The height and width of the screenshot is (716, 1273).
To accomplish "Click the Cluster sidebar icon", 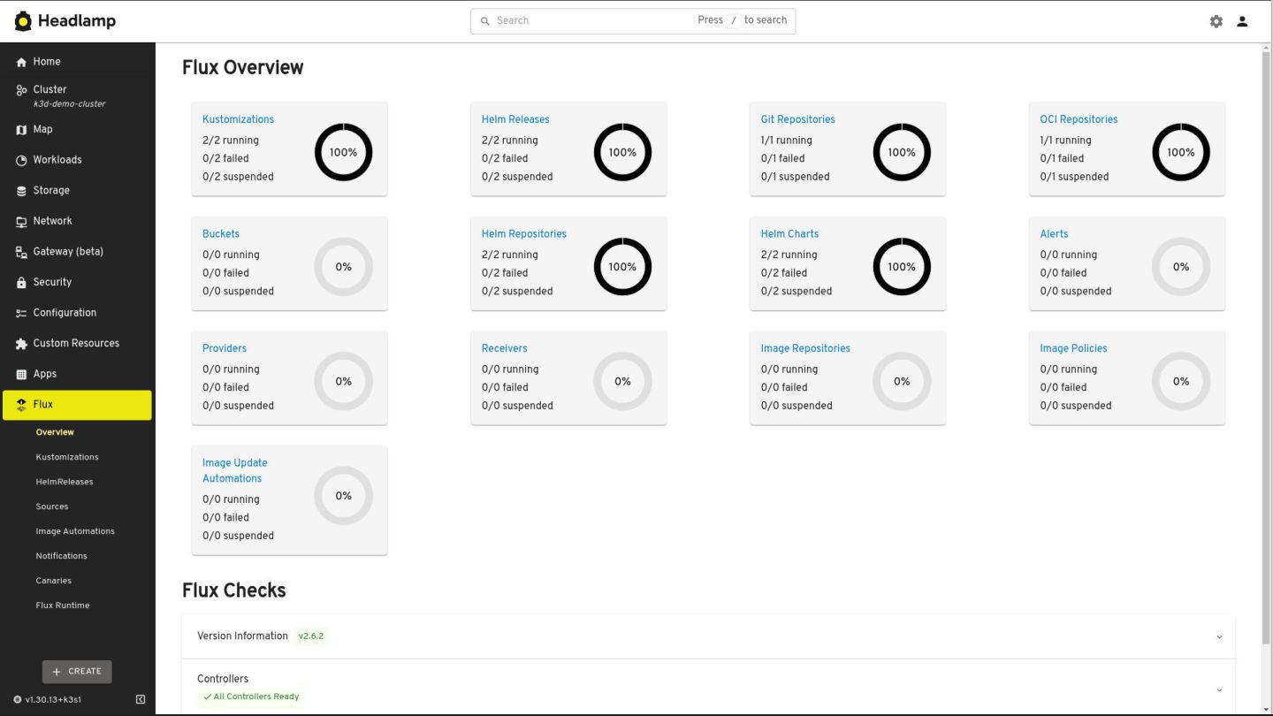I will coord(21,90).
